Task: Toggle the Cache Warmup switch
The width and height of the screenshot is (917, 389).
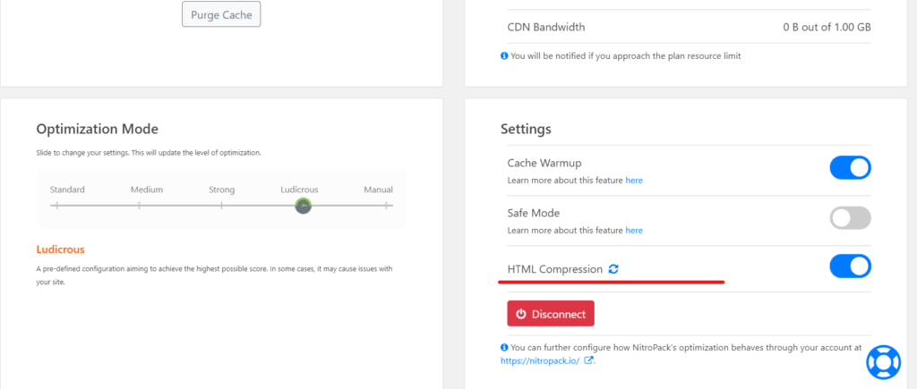Action: point(851,167)
